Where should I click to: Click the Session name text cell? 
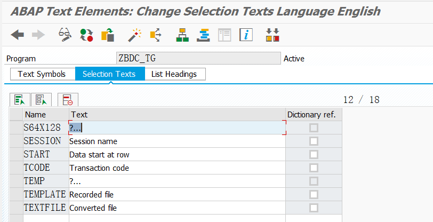point(176,141)
